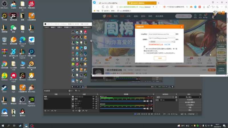Open transition properties gear in OBS
228x128 pixels.
click(176, 97)
